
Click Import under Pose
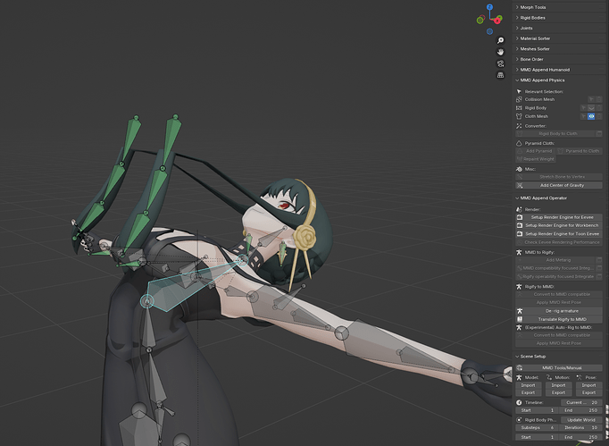click(588, 385)
